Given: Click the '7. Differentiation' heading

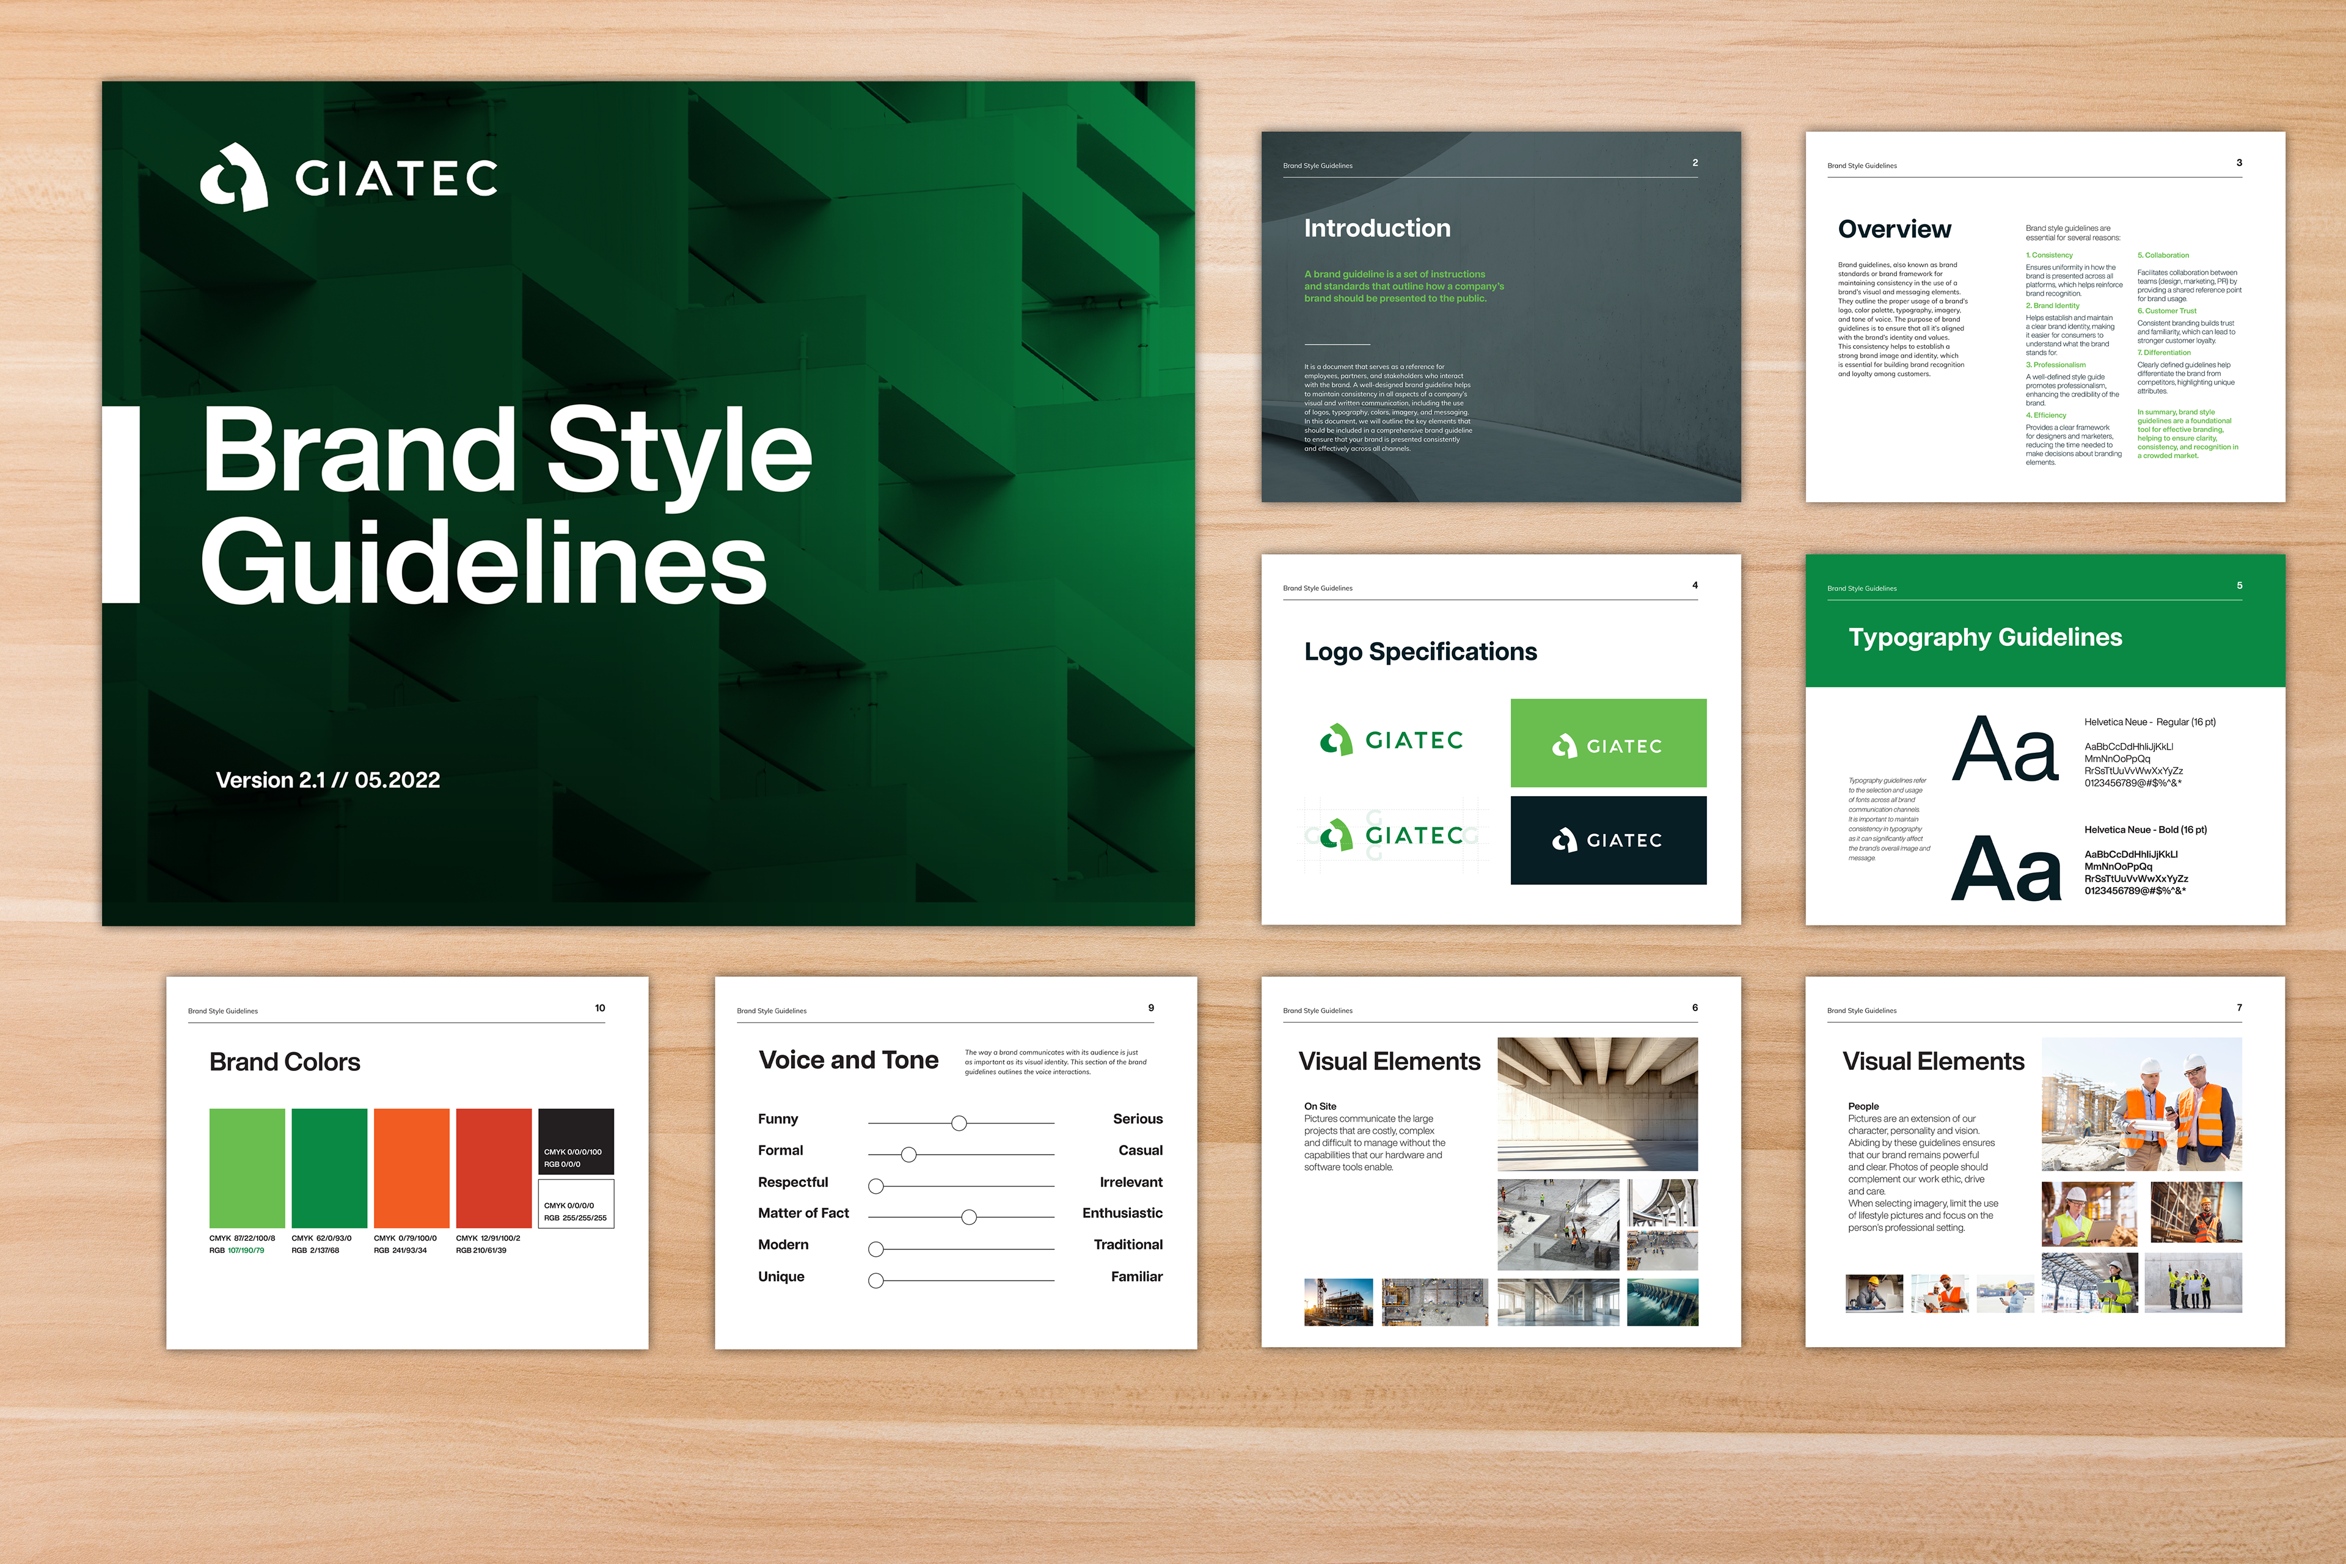Looking at the screenshot, I should (x=2163, y=353).
